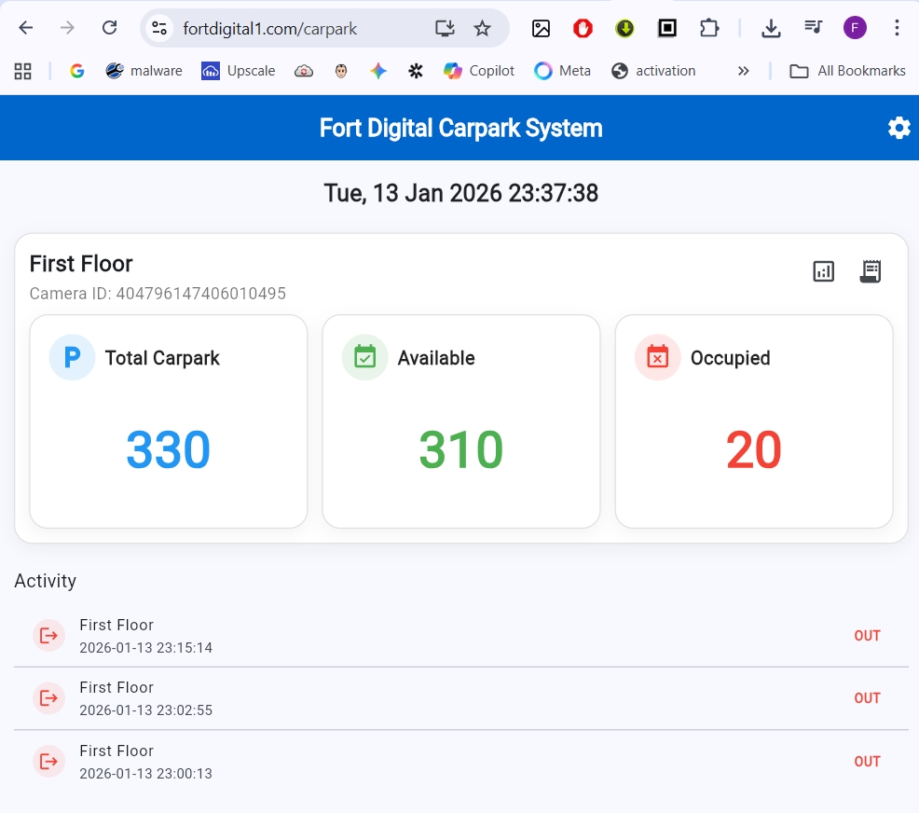Viewport: 919px width, 813px height.
Task: Open the First Floor statistics chart icon
Action: tap(823, 271)
